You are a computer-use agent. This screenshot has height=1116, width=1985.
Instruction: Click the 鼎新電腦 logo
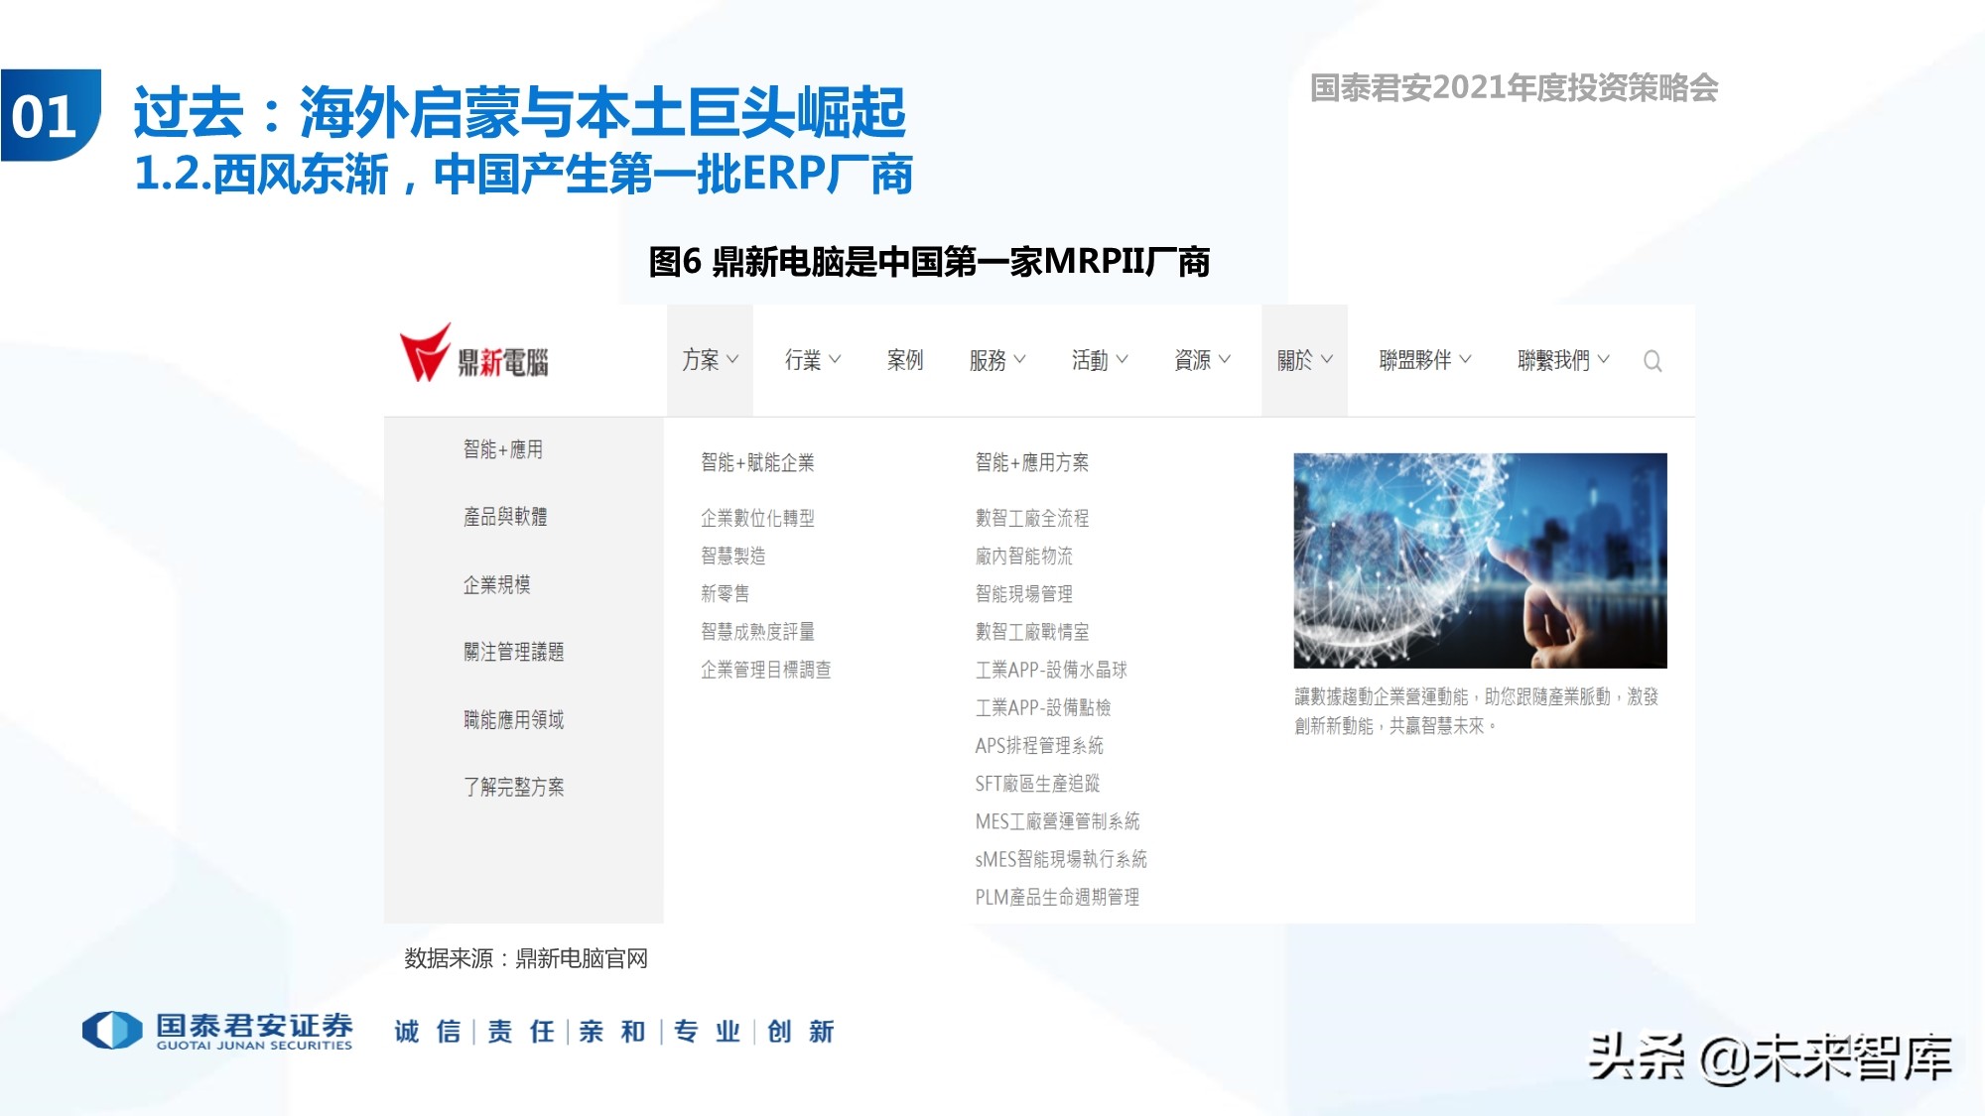473,354
